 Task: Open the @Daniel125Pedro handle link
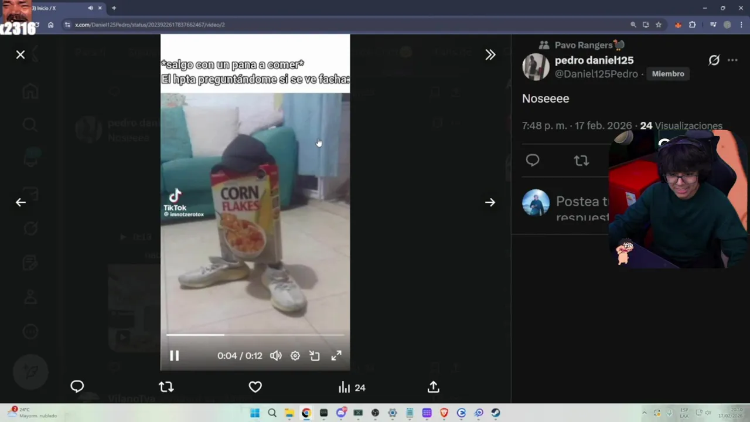point(596,74)
